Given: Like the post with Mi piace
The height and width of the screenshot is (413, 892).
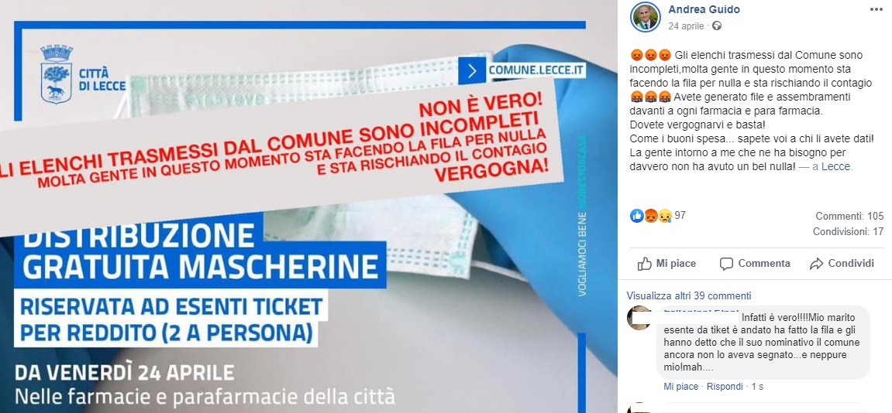Looking at the screenshot, I should [666, 264].
